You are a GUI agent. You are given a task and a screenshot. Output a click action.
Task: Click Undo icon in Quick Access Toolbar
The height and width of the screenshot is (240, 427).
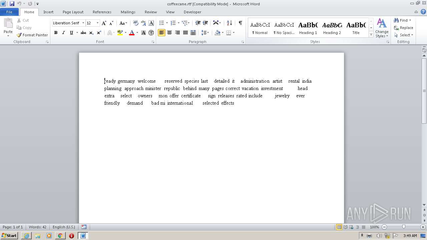pyautogui.click(x=19, y=4)
